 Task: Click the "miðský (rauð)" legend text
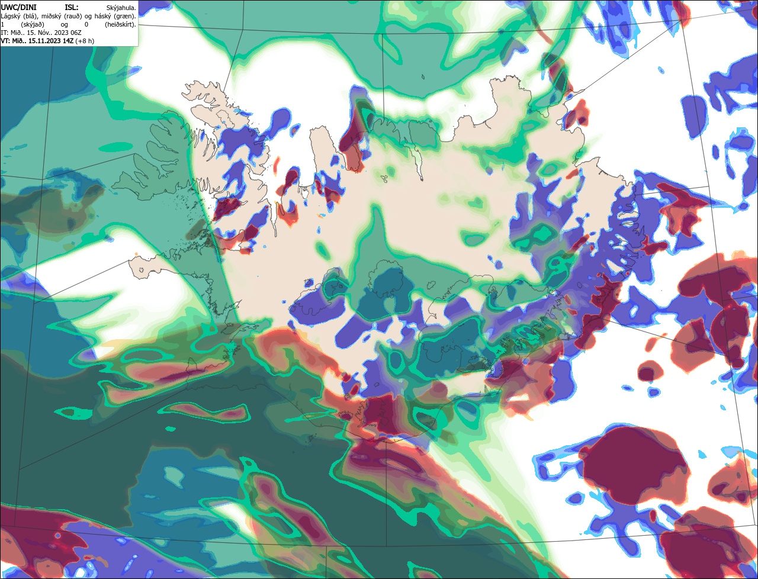[62, 17]
